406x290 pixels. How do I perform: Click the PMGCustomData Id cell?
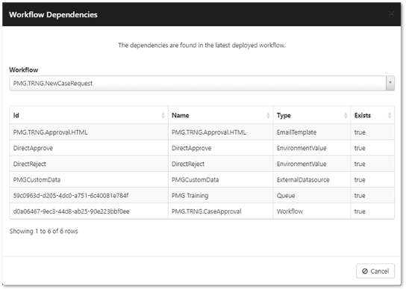point(89,180)
